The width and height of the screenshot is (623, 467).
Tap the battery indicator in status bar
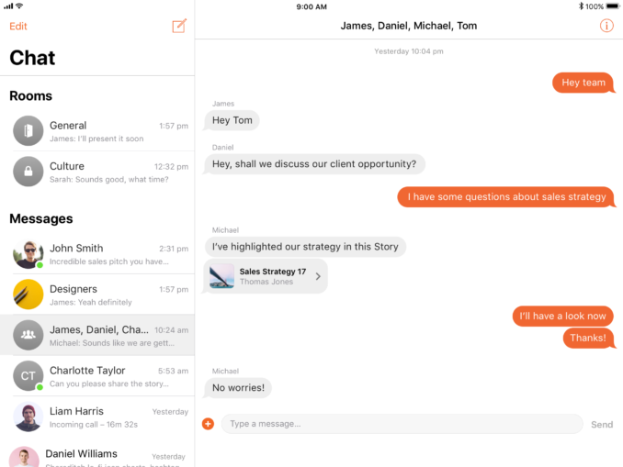[609, 6]
